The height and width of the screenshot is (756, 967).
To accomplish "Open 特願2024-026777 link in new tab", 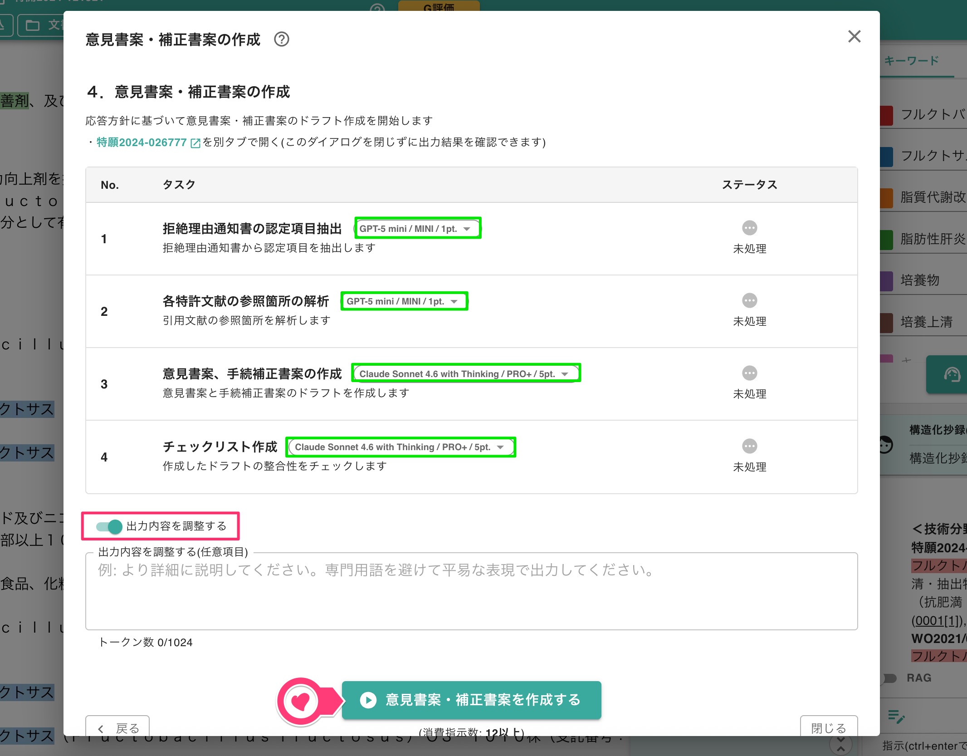I will coord(142,142).
